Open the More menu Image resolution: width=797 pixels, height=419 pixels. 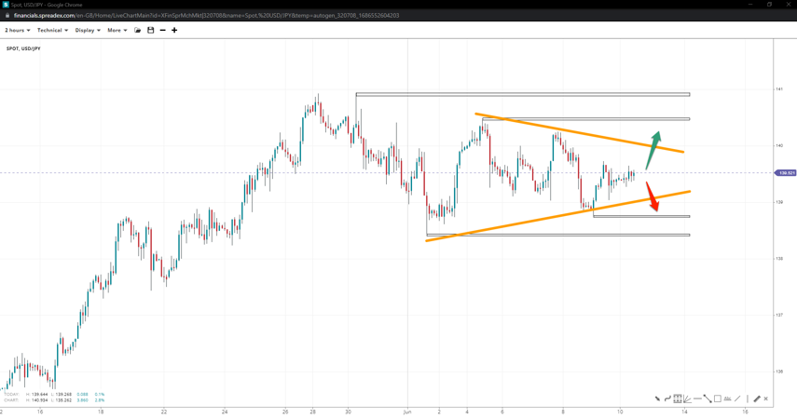point(117,31)
